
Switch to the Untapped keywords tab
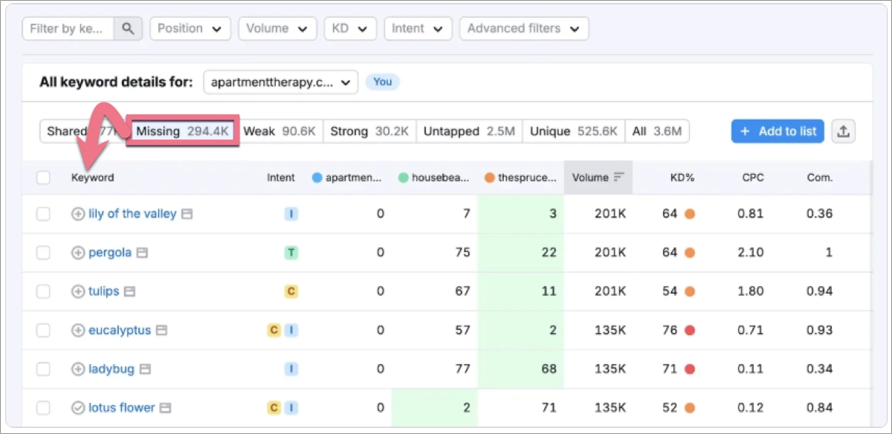tap(469, 131)
